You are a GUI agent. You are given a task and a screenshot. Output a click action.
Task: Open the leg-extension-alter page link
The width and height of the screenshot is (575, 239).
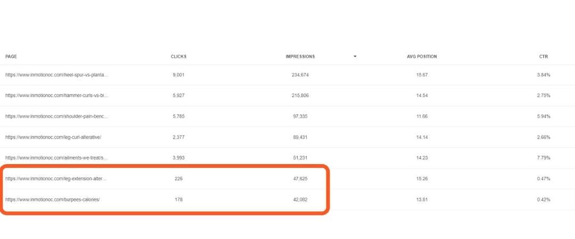pos(56,179)
